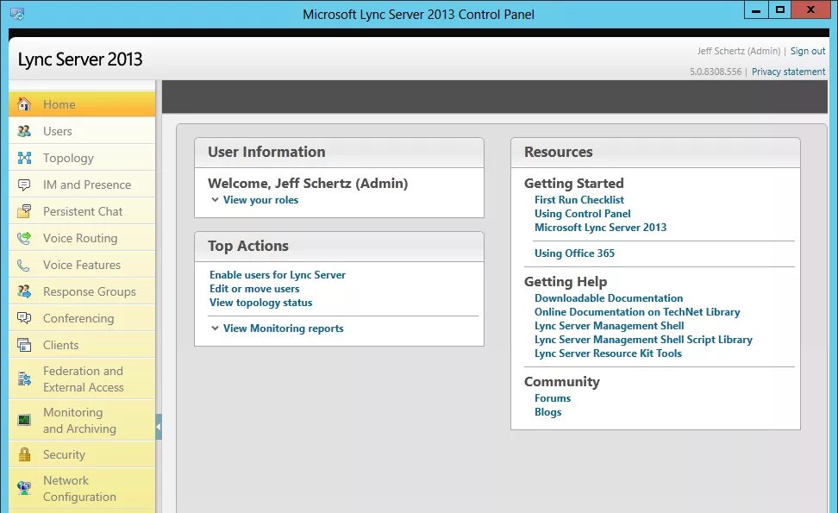Screen dimensions: 838x513
Task: Click the Response Groups icon
Action: (24, 291)
